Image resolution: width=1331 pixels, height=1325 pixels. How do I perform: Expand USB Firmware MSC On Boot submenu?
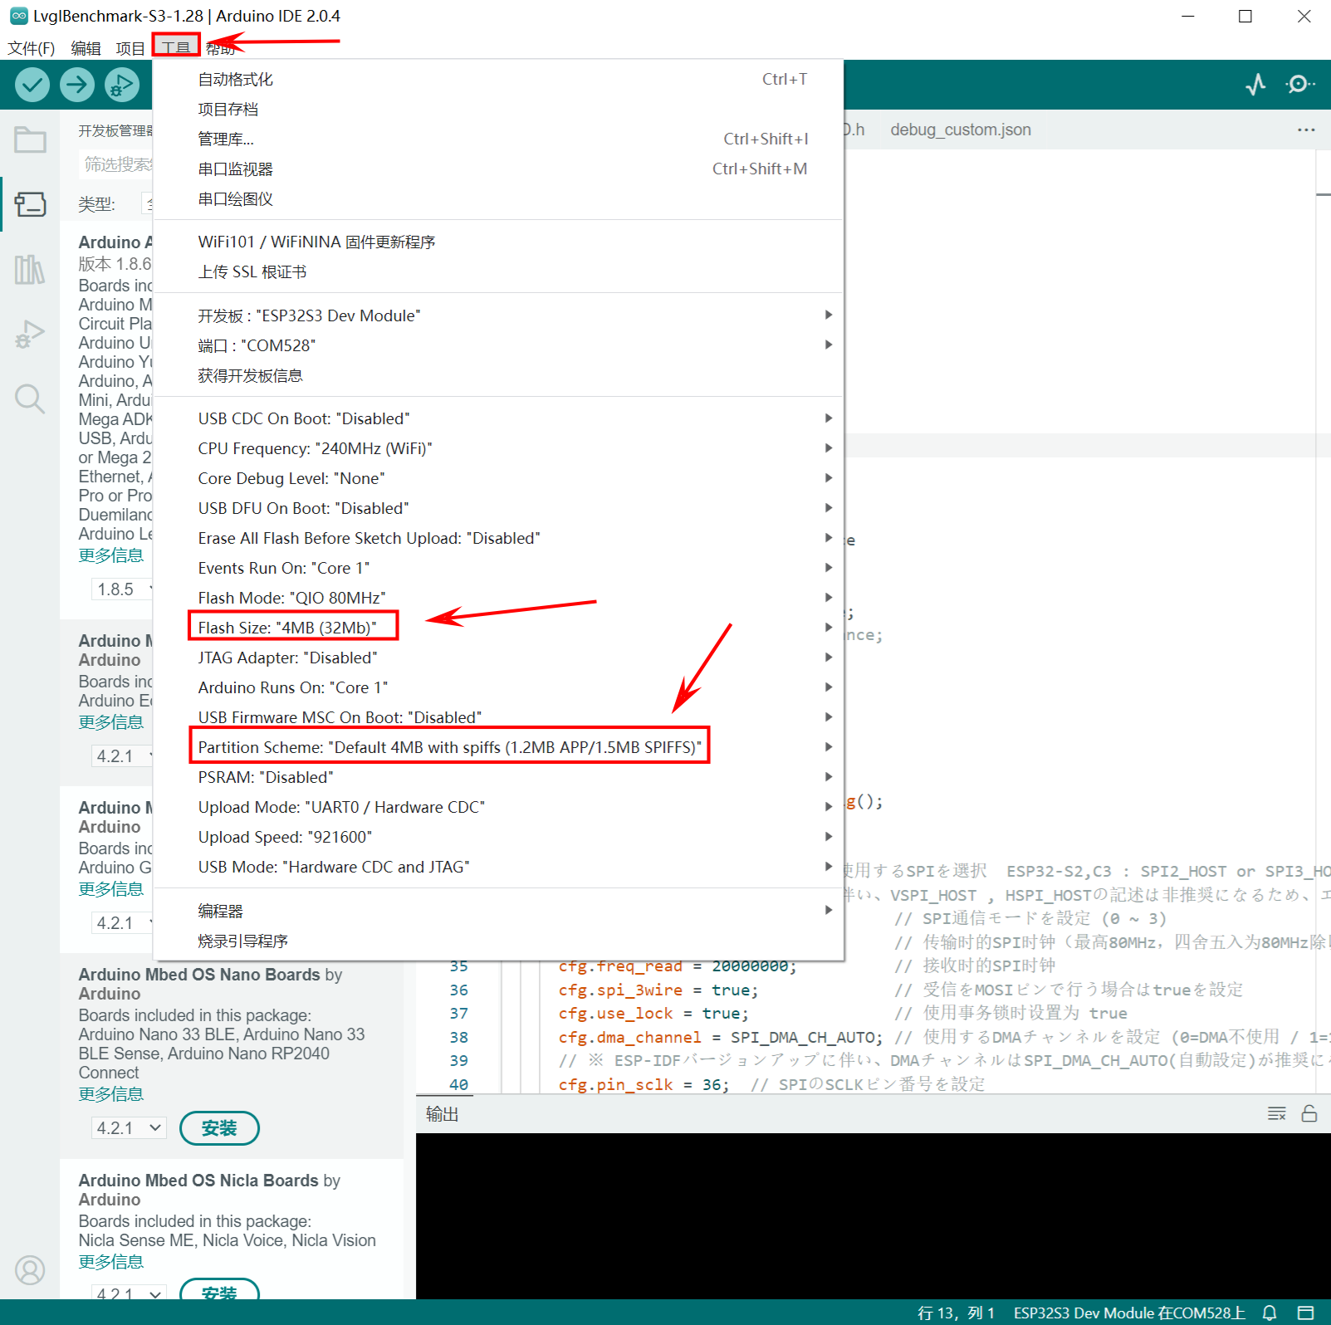point(498,717)
